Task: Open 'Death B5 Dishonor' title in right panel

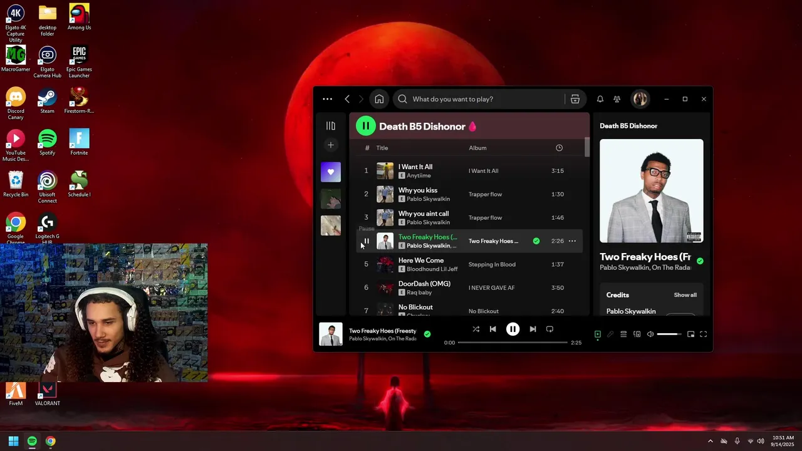Action: [628, 126]
